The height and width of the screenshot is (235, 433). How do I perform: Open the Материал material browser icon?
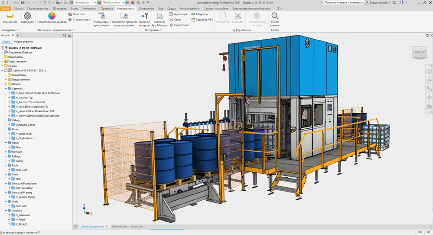click(27, 16)
